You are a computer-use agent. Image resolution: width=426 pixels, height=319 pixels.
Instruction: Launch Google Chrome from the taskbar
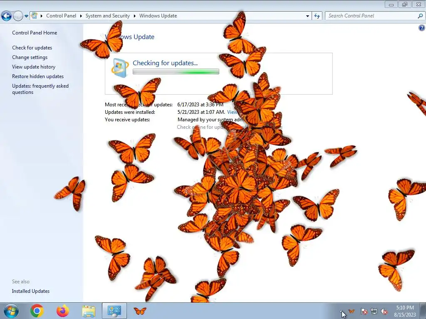click(x=37, y=311)
